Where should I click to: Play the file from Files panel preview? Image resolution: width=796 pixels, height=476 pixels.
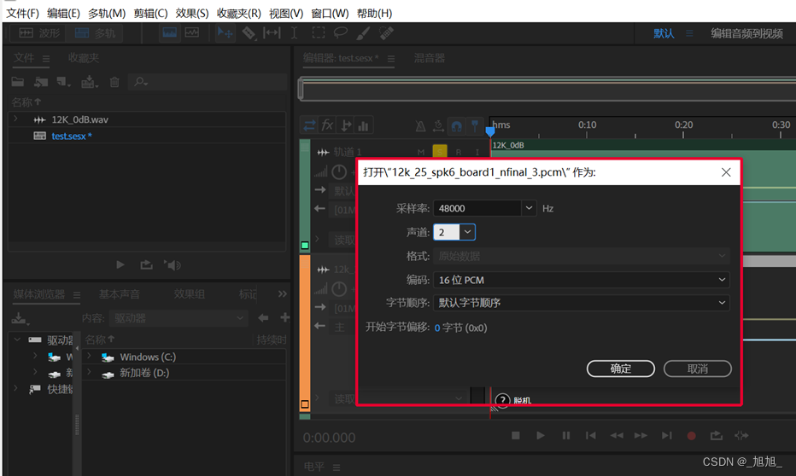click(x=120, y=264)
